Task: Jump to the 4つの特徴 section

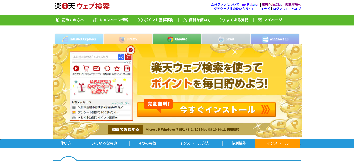Action: (148, 143)
